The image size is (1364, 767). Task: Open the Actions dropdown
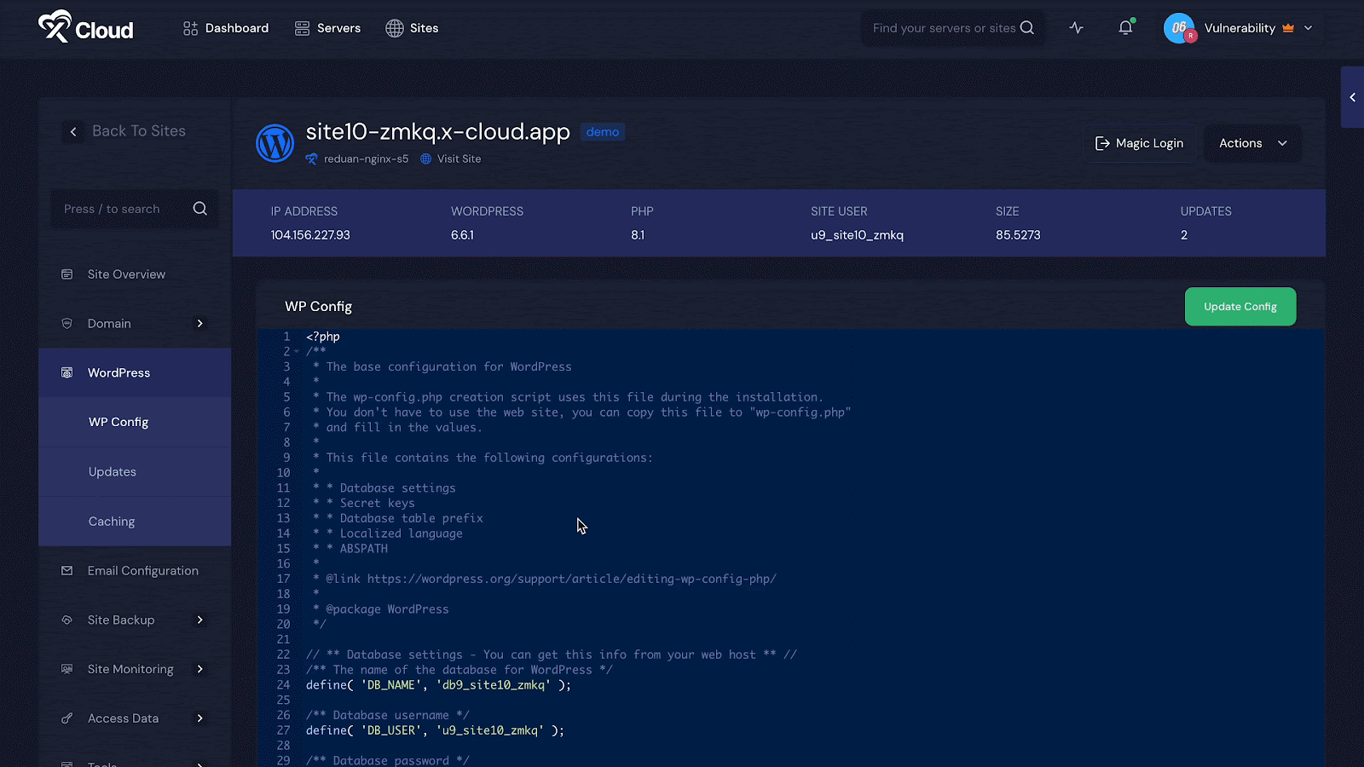click(1251, 142)
